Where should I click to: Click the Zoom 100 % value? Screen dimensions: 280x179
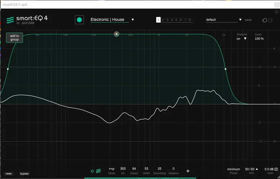click(x=259, y=39)
